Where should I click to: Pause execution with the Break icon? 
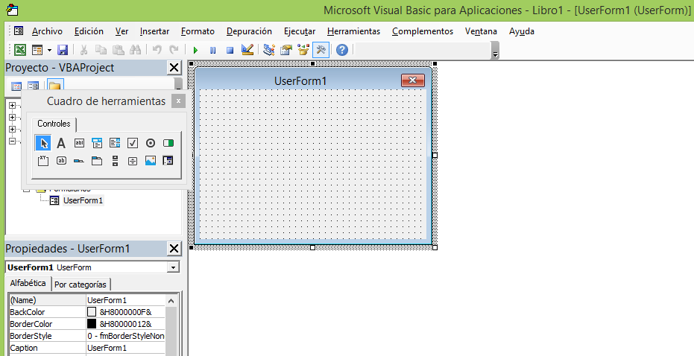(x=213, y=50)
